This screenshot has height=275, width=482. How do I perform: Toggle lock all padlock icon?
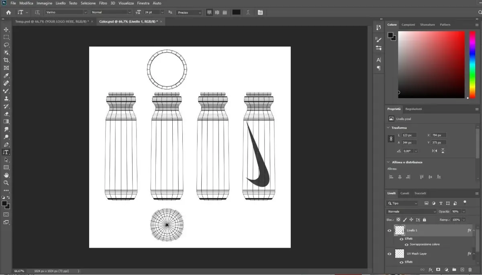(x=424, y=220)
